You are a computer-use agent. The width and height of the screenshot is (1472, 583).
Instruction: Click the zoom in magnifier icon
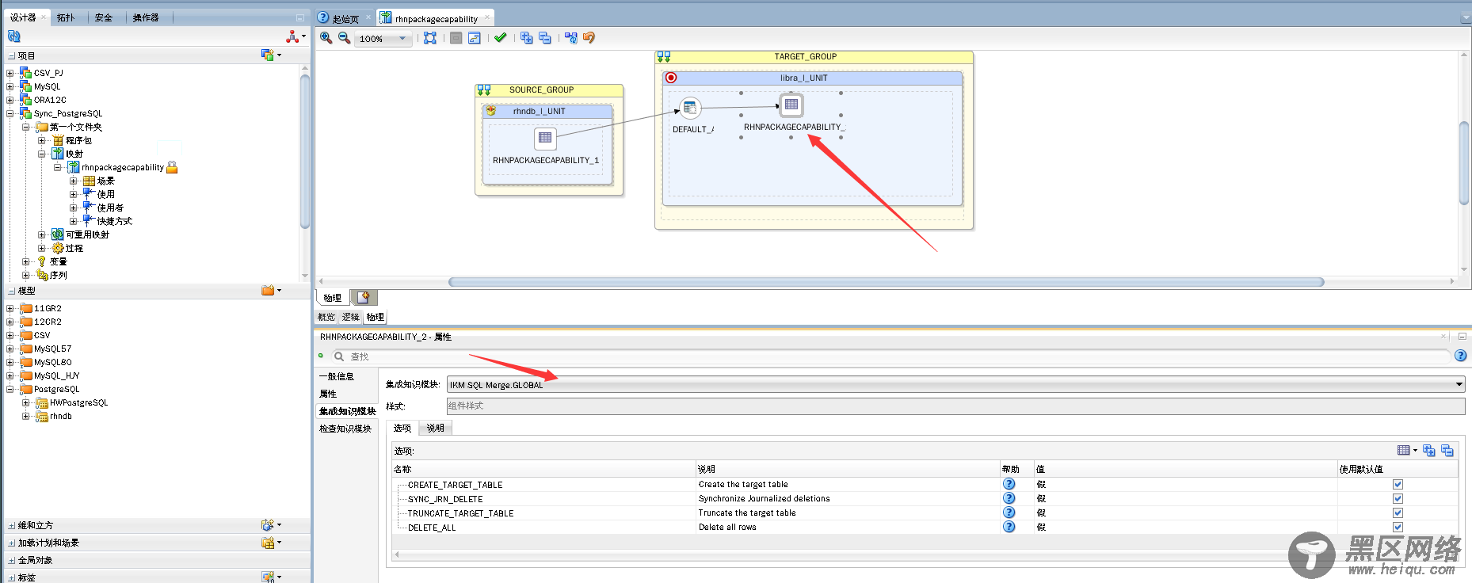pyautogui.click(x=326, y=37)
